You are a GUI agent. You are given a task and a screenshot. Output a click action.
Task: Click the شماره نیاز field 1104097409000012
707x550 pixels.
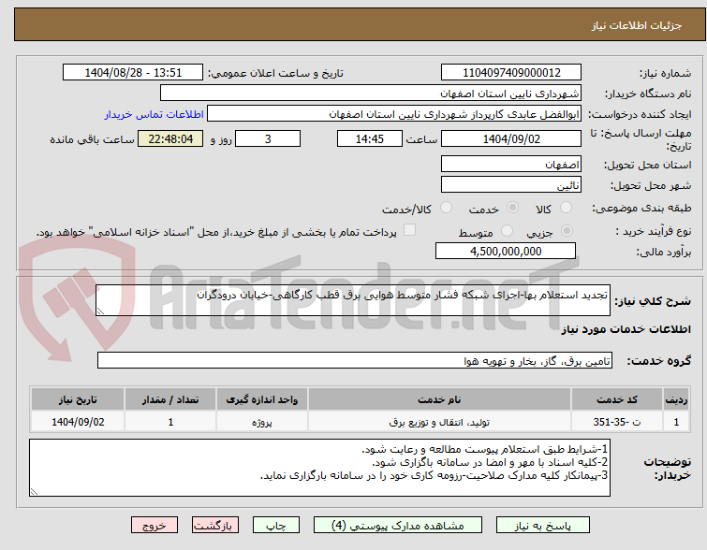(x=511, y=73)
